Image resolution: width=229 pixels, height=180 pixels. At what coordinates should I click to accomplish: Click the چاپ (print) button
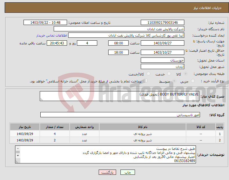point(127,172)
